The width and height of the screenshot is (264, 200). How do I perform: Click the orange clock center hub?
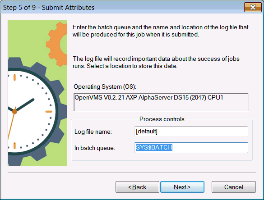(14, 111)
